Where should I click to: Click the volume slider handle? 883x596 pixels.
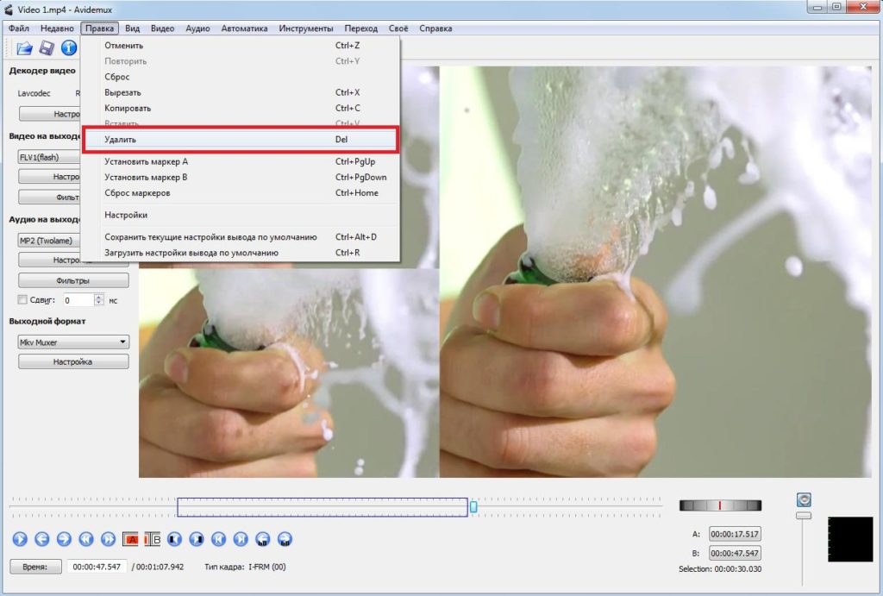pos(804,516)
